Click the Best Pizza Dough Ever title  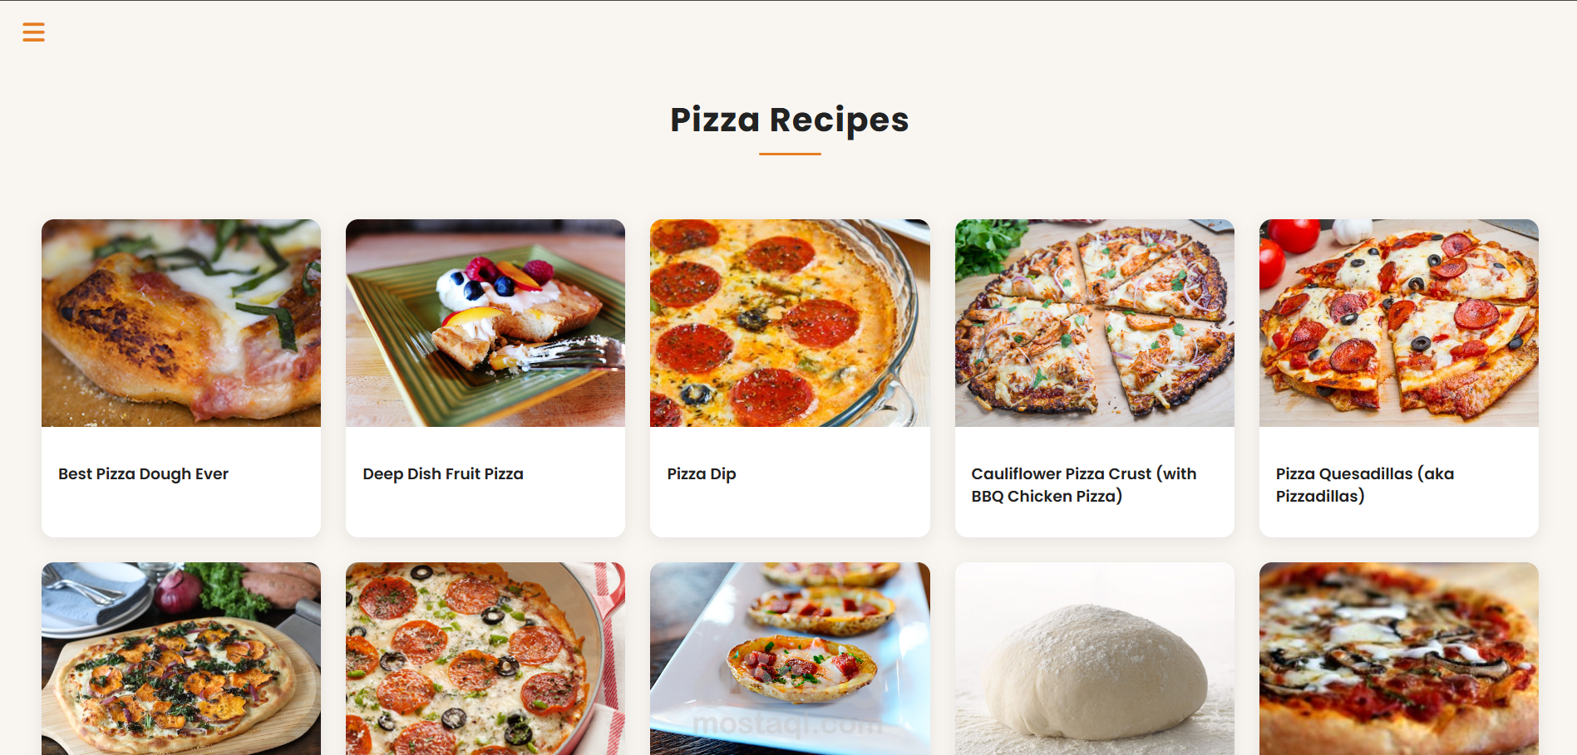[143, 473]
